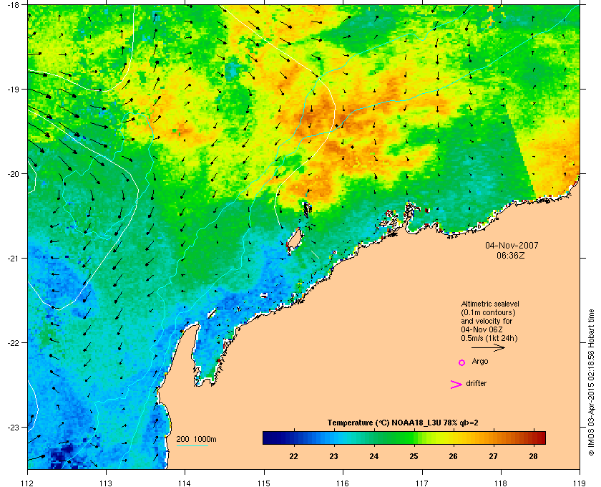The image size is (601, 487).
Task: Click the longitude axis label 115
Action: pos(264,483)
